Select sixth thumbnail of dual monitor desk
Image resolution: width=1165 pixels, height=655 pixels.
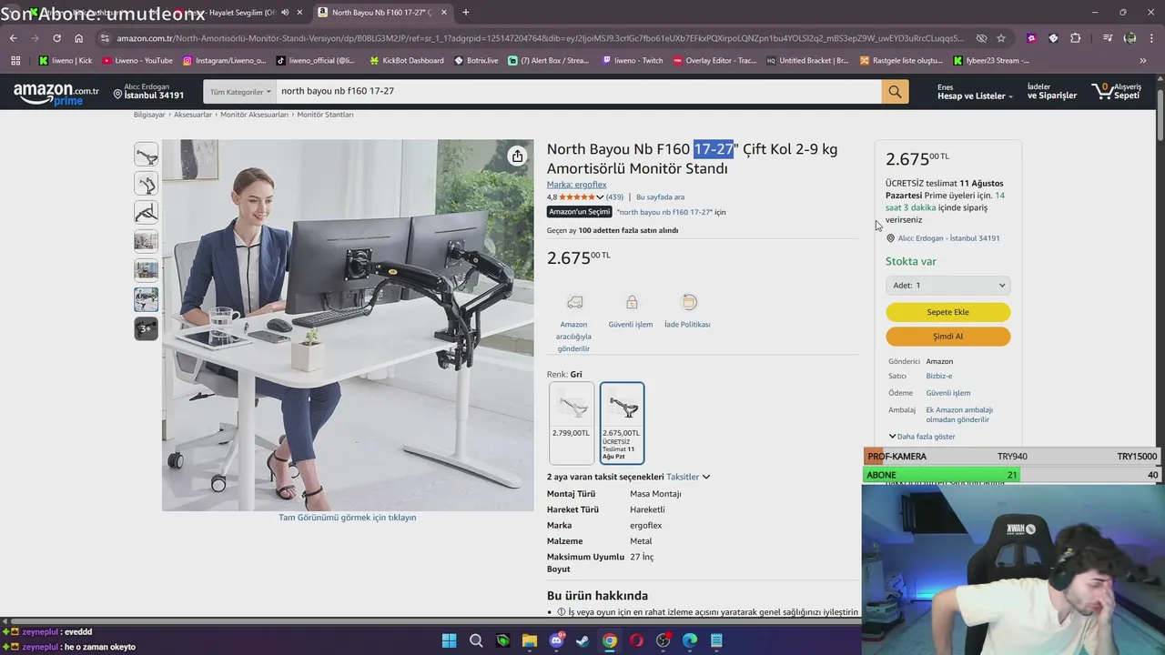(x=146, y=299)
